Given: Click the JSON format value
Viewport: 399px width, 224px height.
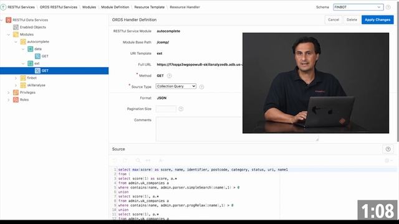Looking at the screenshot, I should click(x=161, y=98).
